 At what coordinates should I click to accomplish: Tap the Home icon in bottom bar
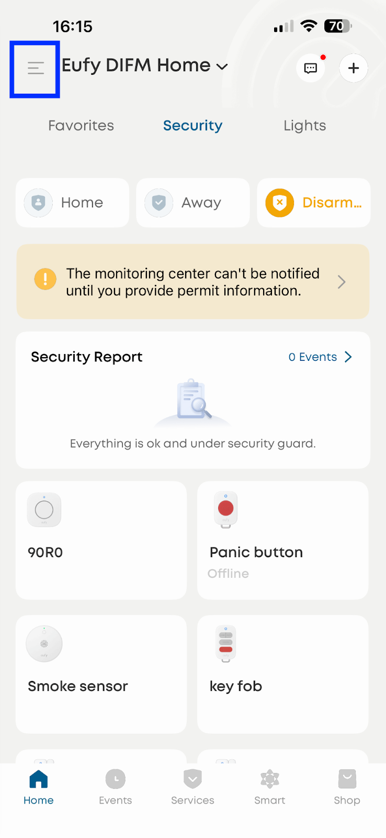[x=39, y=779]
